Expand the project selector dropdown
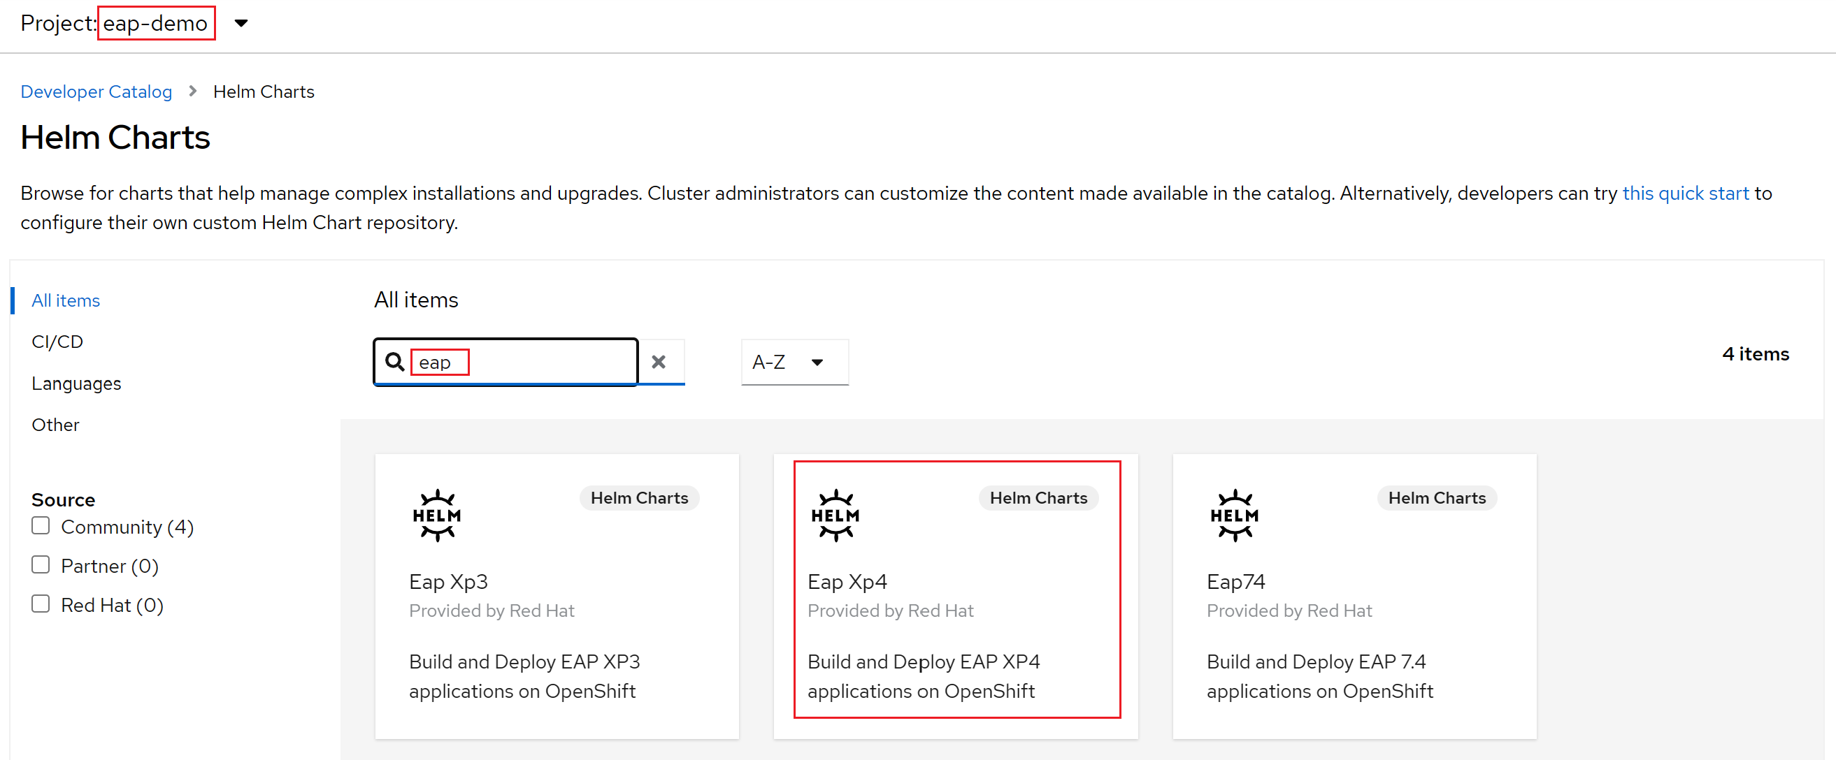The width and height of the screenshot is (1836, 760). click(245, 21)
